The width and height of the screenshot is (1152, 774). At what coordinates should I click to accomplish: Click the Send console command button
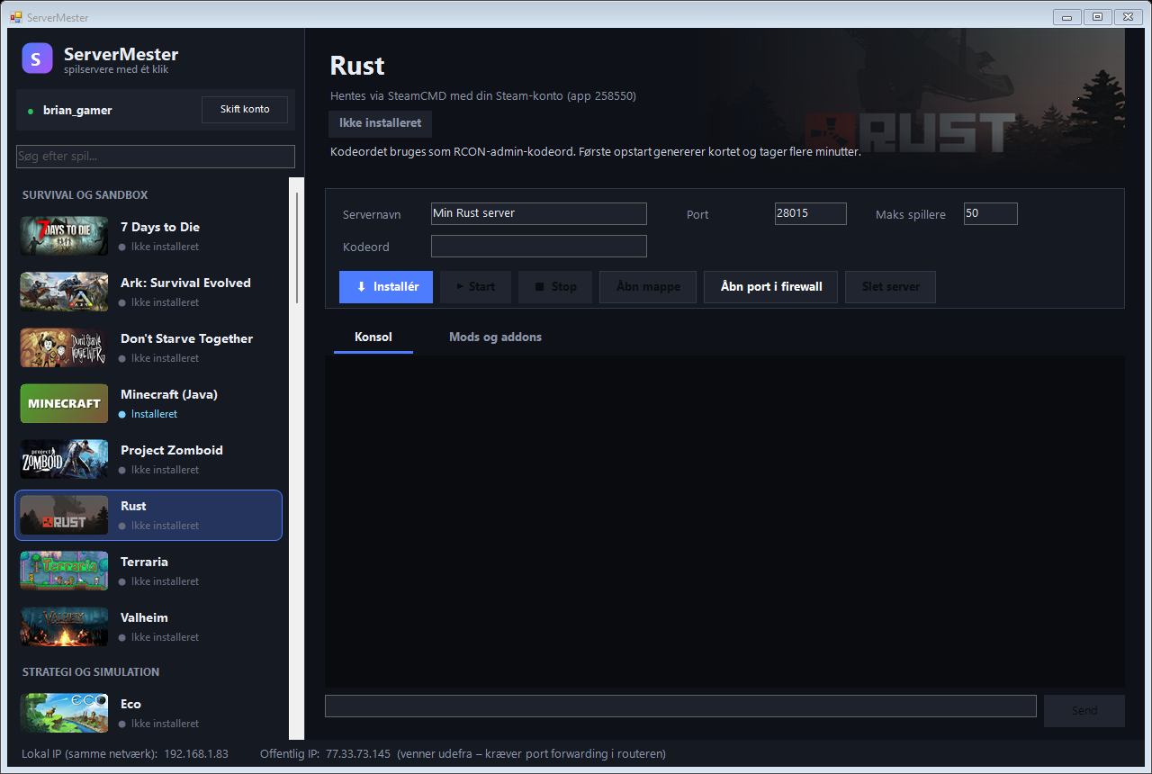(1084, 711)
